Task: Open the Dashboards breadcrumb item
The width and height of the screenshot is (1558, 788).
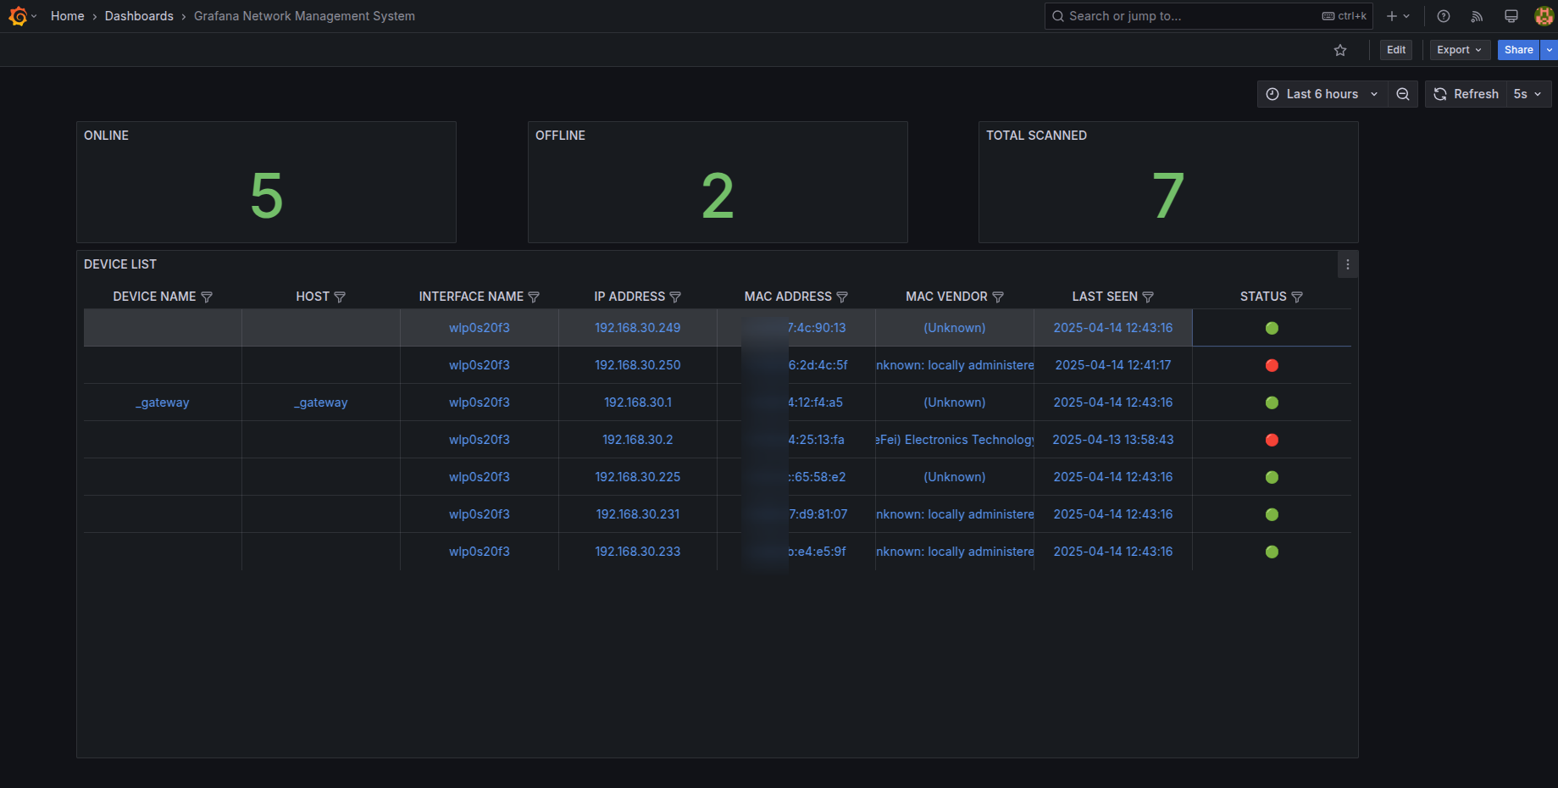Action: click(138, 15)
